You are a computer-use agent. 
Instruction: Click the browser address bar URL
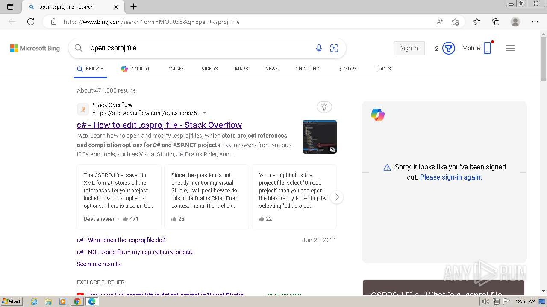(x=152, y=22)
